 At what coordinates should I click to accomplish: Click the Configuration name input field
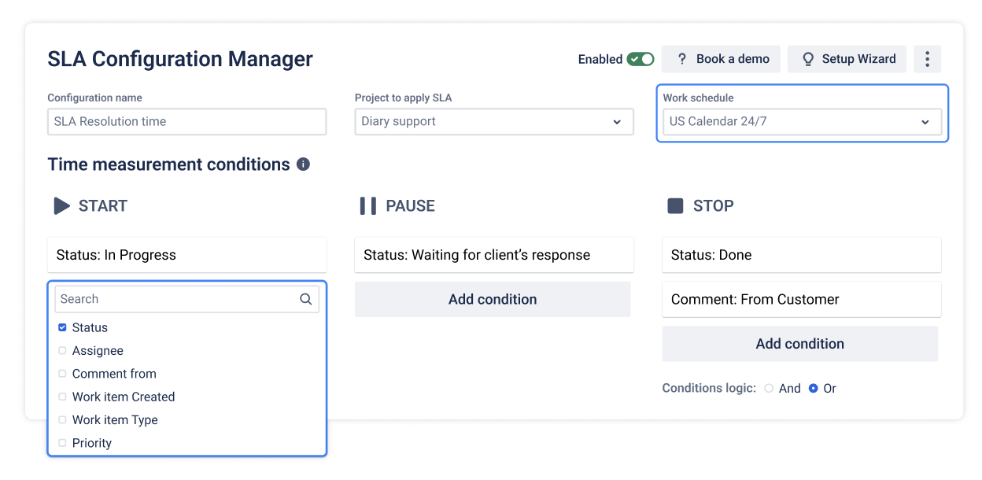[186, 122]
